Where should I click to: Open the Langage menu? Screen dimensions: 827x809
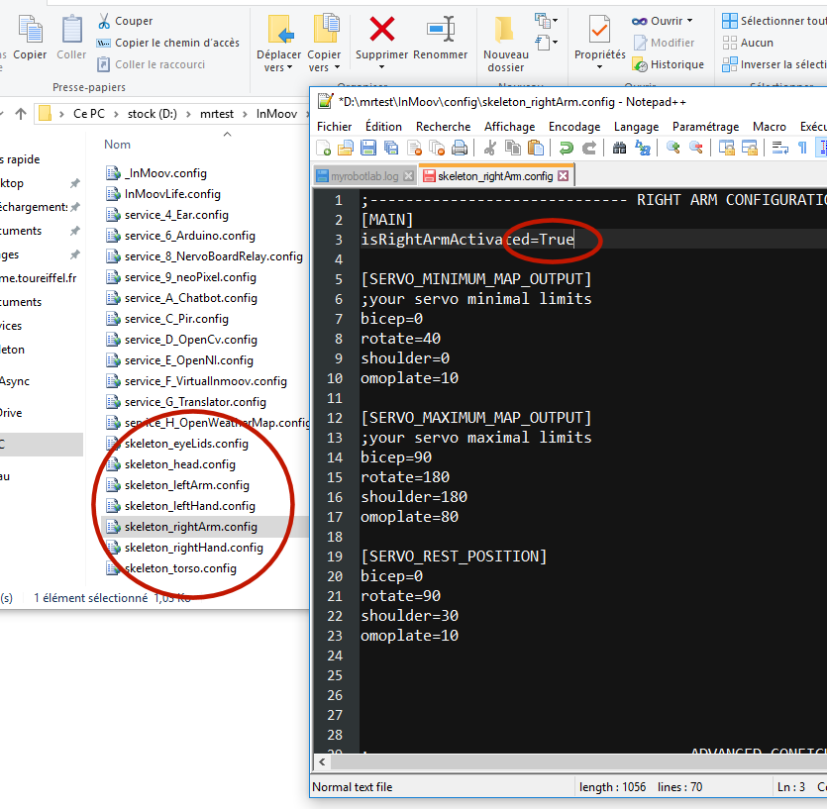[636, 127]
